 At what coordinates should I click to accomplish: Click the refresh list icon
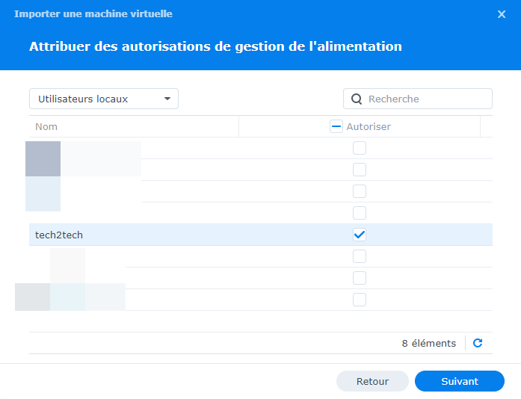point(478,343)
